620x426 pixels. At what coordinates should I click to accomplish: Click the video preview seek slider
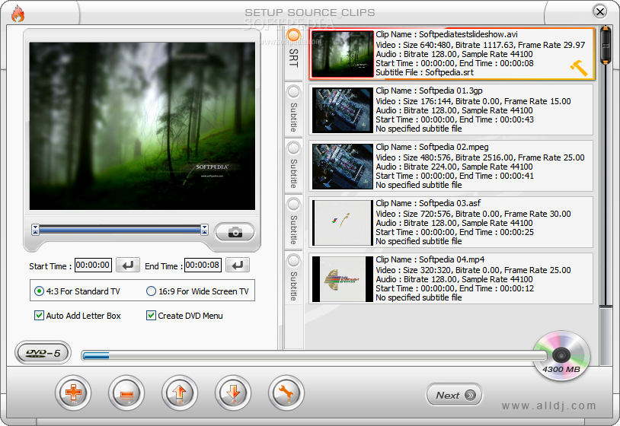coord(120,229)
